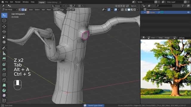191x107 pixels.
Task: Select the Move tool
Action: click(x=4, y=26)
